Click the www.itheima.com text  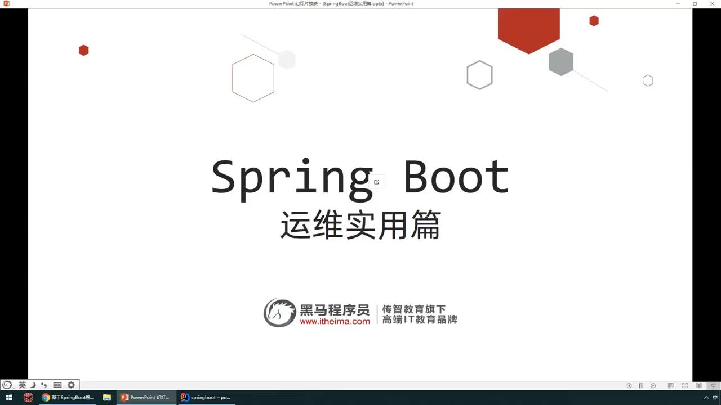(x=335, y=322)
